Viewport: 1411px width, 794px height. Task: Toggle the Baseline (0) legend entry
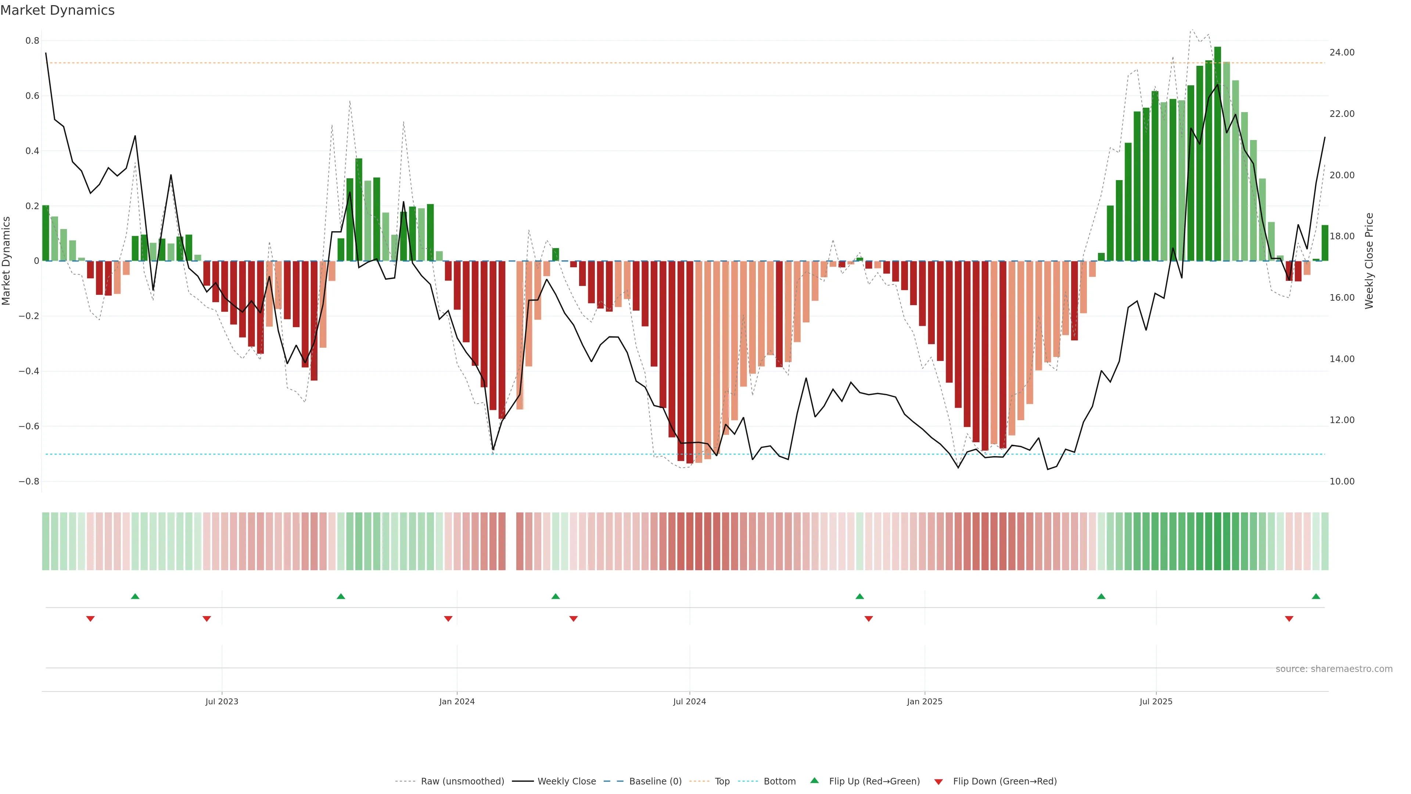[x=655, y=781]
